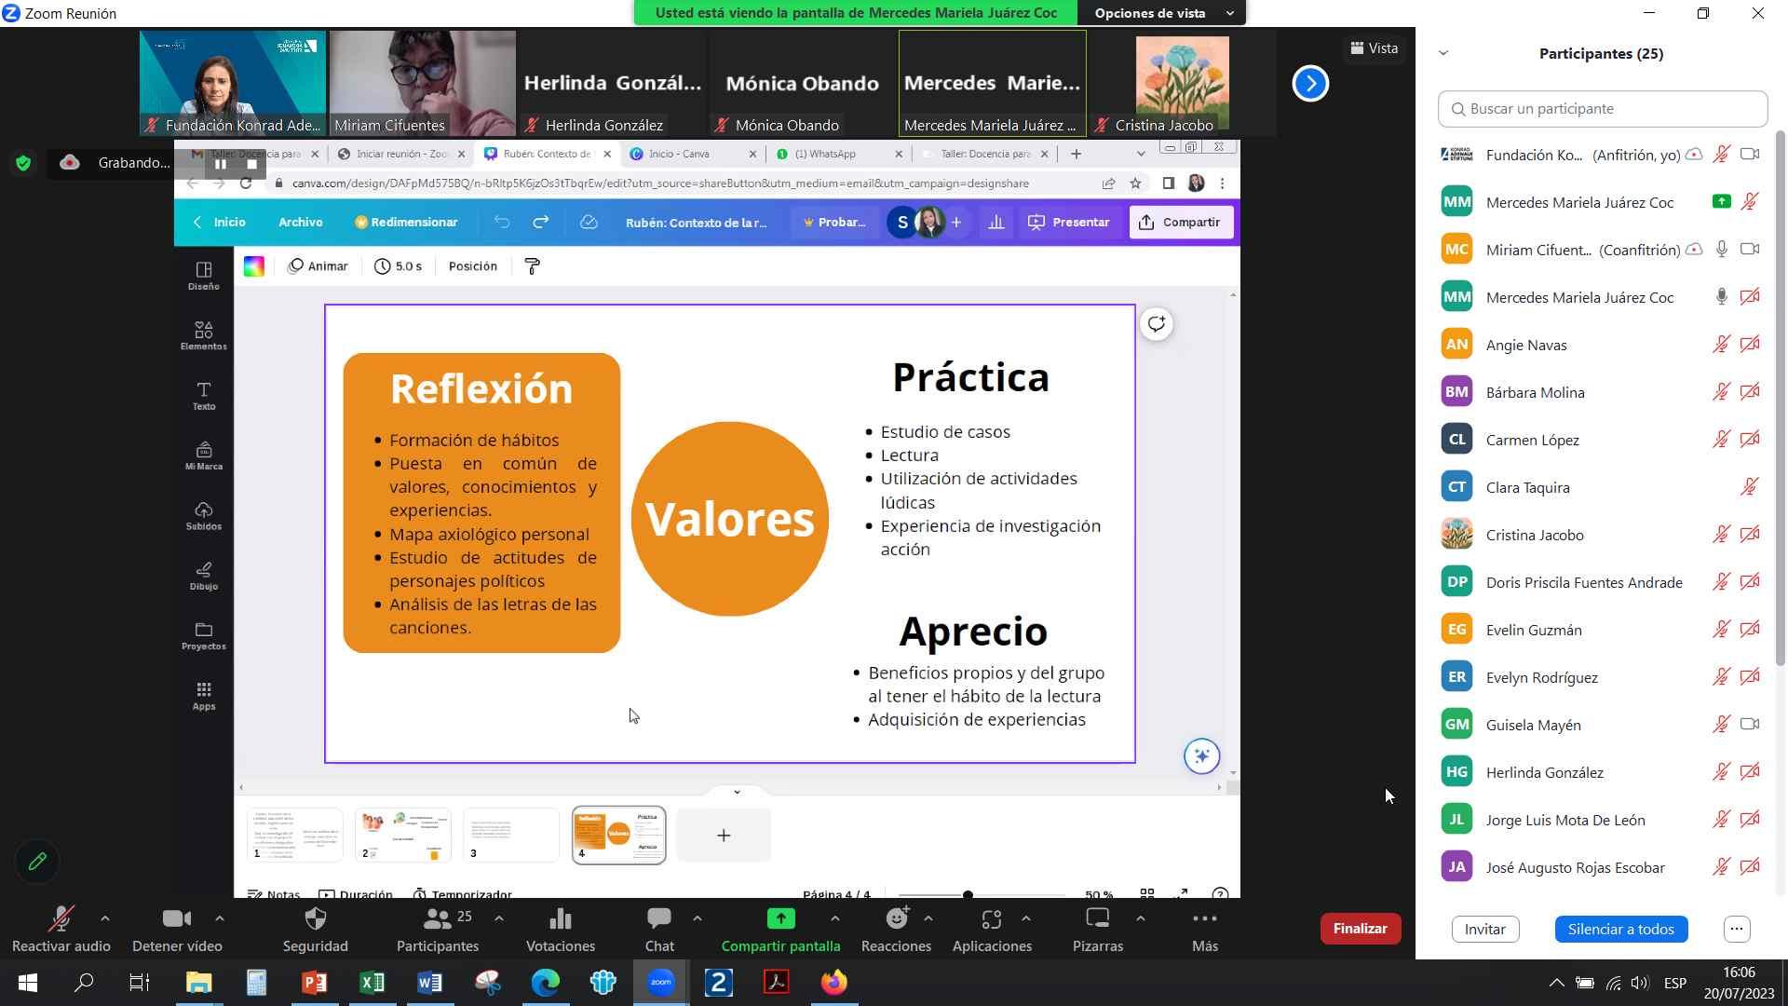
Task: Open Vista layout menu
Action: [1375, 48]
